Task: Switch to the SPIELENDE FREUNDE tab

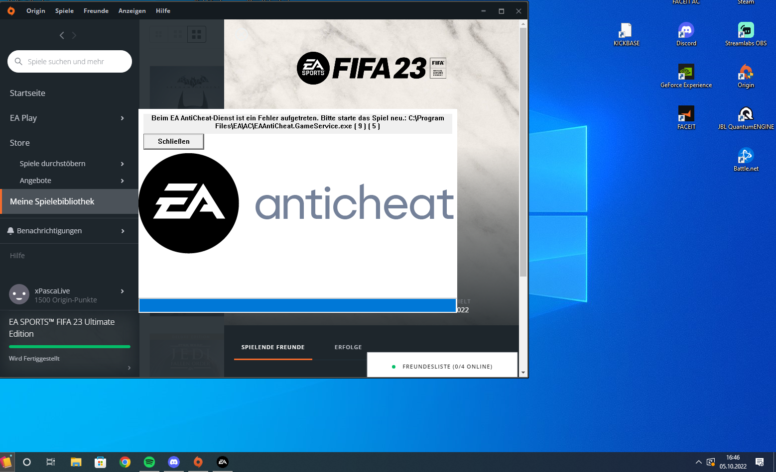Action: pyautogui.click(x=273, y=347)
